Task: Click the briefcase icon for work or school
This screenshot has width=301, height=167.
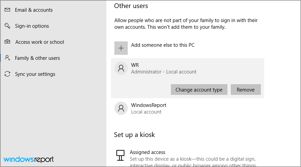Action: click(7, 42)
